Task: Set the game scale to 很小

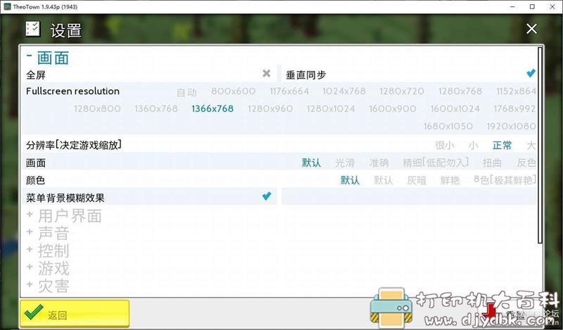Action: coord(445,145)
